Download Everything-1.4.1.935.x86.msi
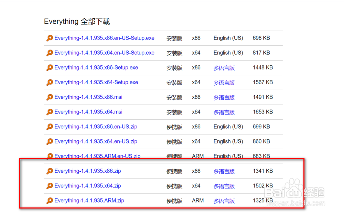The image size is (344, 215). pyautogui.click(x=88, y=97)
